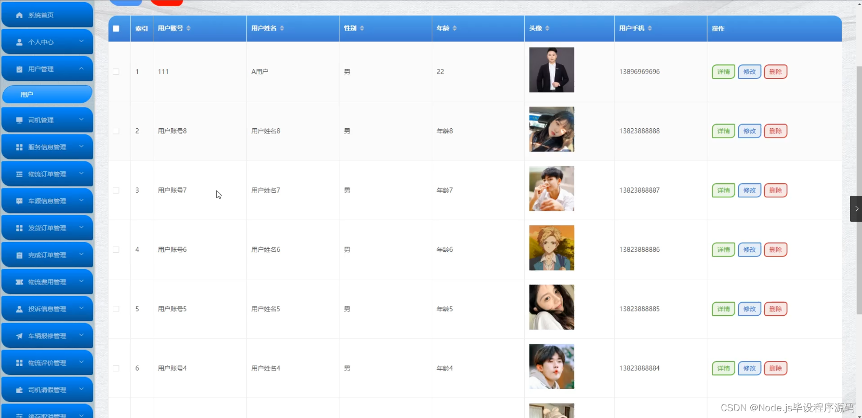Select the 用户 submenu item
The image size is (862, 418).
point(47,95)
